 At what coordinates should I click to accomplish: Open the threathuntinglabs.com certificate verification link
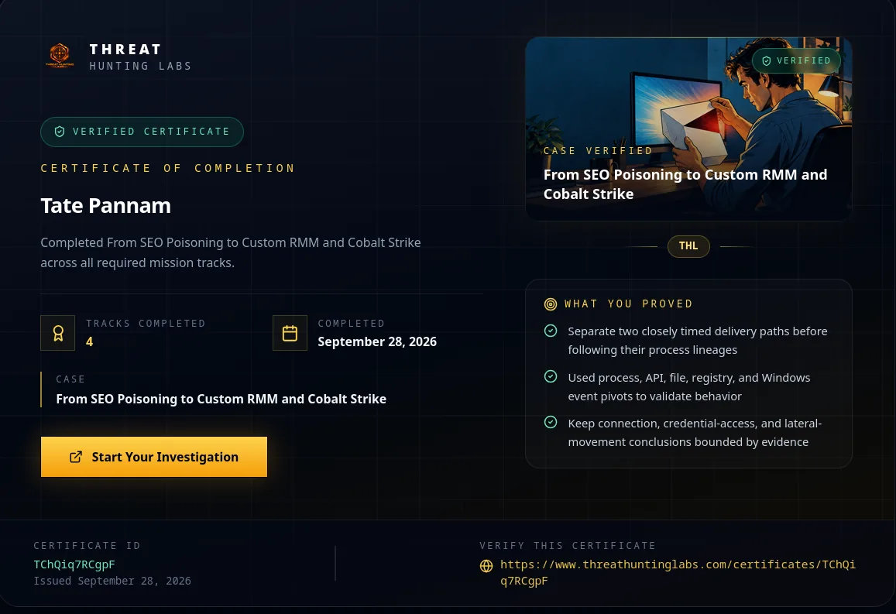[678, 572]
